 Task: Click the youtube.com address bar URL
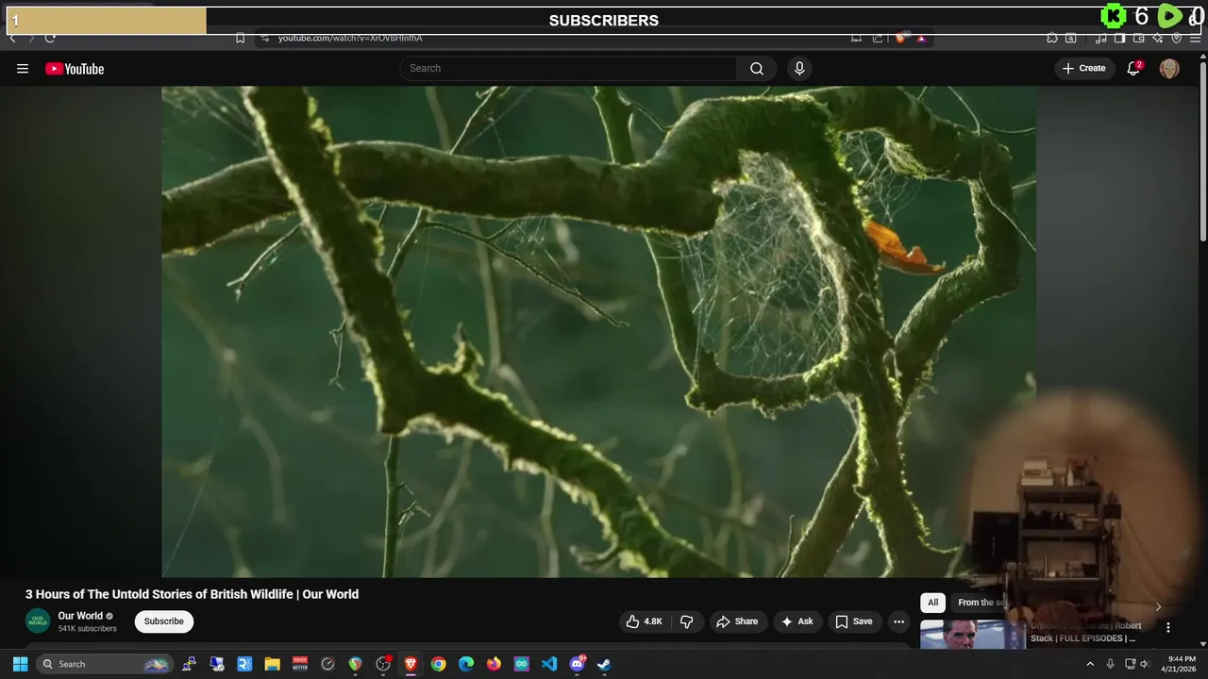coord(350,38)
